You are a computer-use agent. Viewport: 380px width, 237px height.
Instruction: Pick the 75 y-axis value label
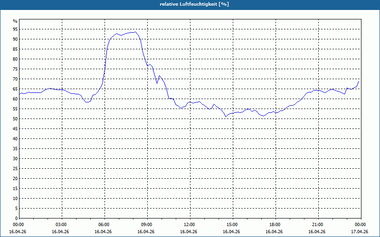[x=15, y=69]
